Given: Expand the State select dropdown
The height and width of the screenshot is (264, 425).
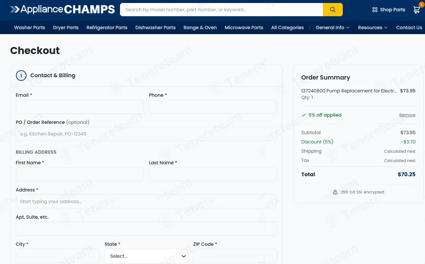Looking at the screenshot, I should coord(146,256).
